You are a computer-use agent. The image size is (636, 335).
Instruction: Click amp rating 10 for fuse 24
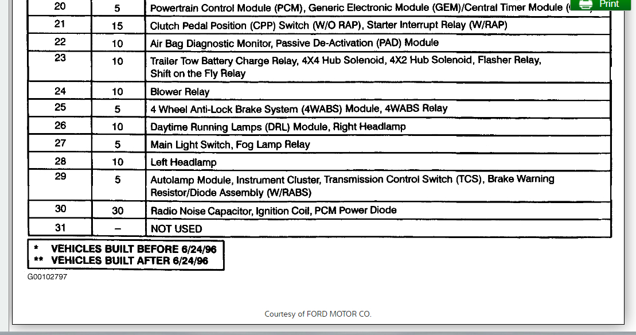[117, 92]
